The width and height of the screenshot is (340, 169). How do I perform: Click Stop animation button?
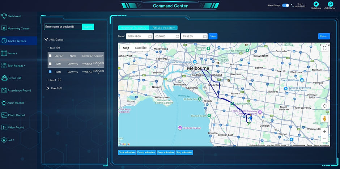pos(184,152)
